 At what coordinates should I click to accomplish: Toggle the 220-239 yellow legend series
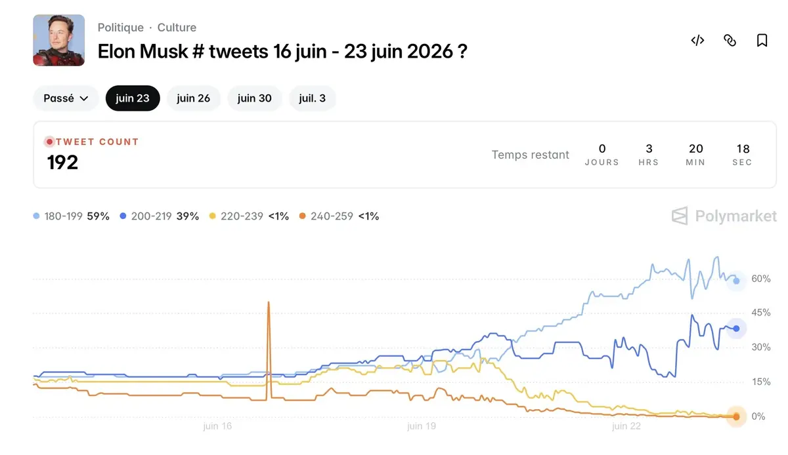(249, 216)
